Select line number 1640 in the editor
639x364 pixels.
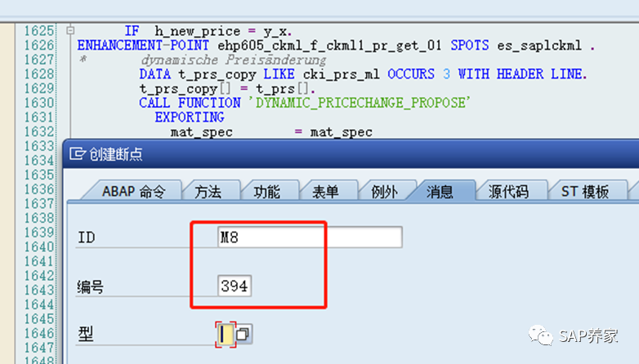pos(39,246)
